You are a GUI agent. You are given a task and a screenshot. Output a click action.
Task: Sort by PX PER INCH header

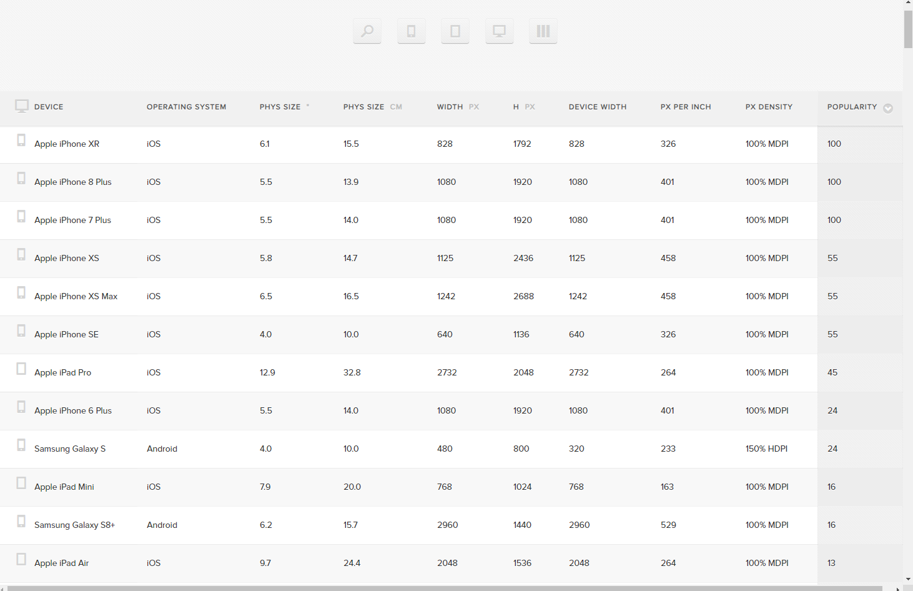coord(686,107)
